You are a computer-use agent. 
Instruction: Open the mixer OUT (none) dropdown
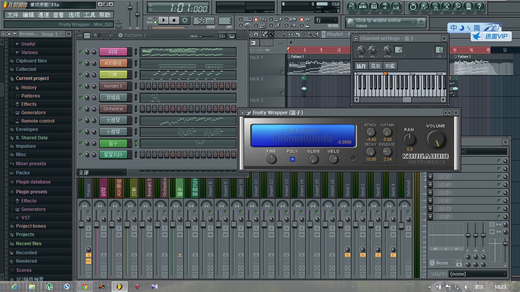pyautogui.click(x=478, y=274)
